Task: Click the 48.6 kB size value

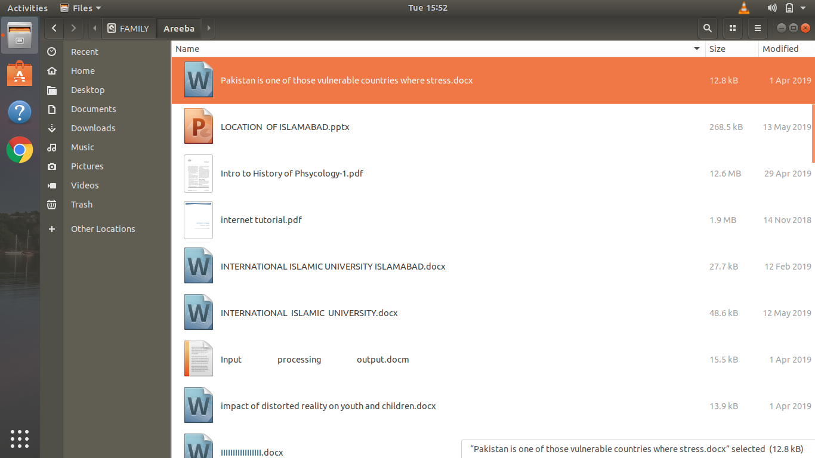Action: (724, 313)
